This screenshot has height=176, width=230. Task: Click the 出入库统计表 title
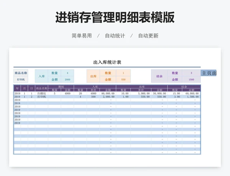107,62
